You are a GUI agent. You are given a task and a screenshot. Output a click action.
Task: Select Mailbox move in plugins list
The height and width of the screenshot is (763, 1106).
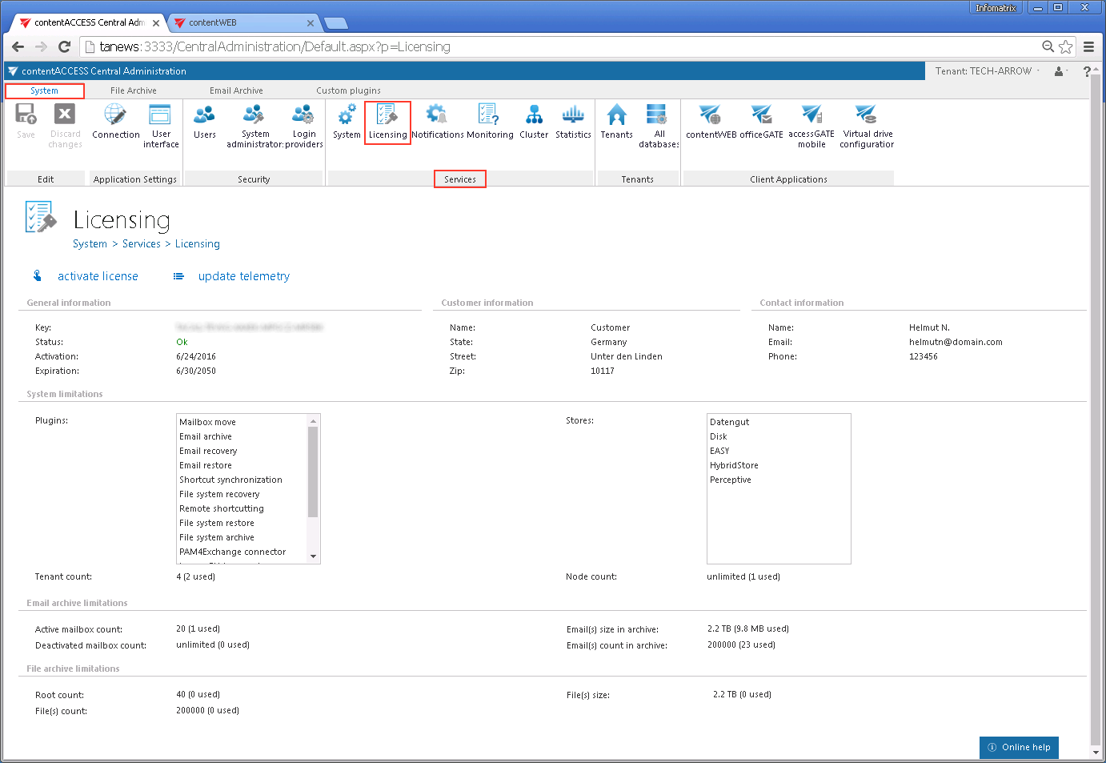[x=207, y=422]
